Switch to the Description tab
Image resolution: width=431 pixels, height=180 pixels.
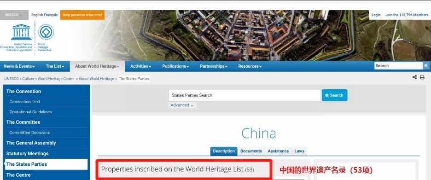tap(224, 151)
